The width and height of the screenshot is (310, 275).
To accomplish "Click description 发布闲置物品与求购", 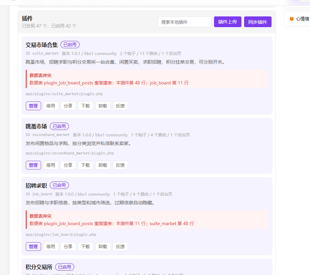I will point(79,144).
